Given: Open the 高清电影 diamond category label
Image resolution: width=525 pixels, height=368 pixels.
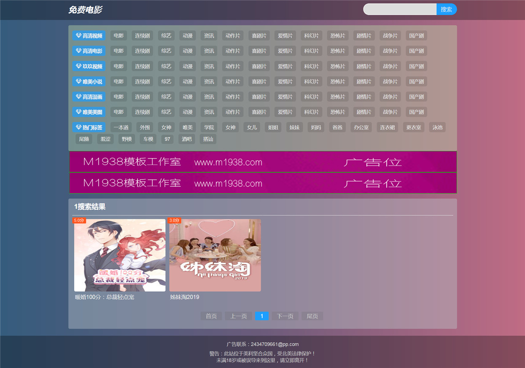Looking at the screenshot, I should tap(89, 51).
